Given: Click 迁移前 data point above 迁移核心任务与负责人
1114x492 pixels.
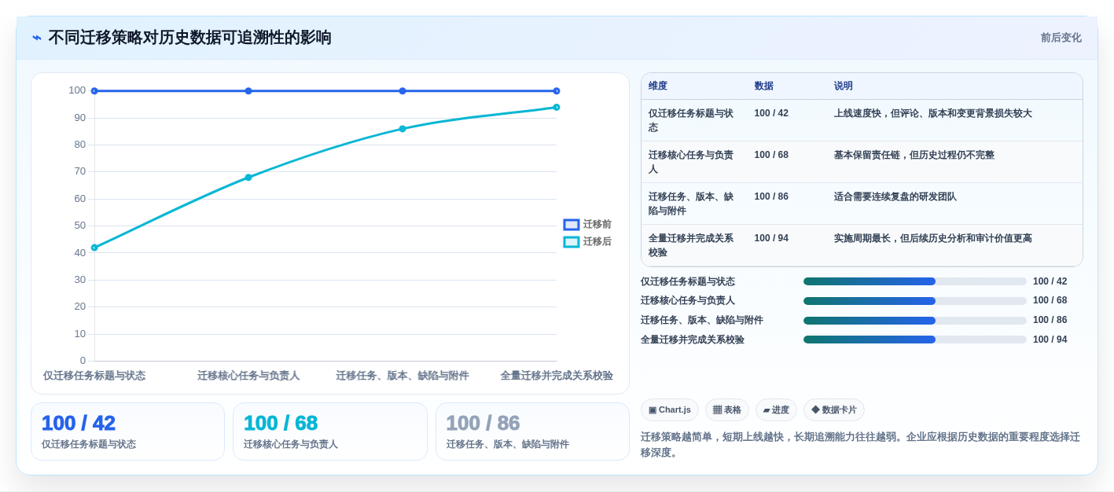Looking at the screenshot, I should point(248,91).
